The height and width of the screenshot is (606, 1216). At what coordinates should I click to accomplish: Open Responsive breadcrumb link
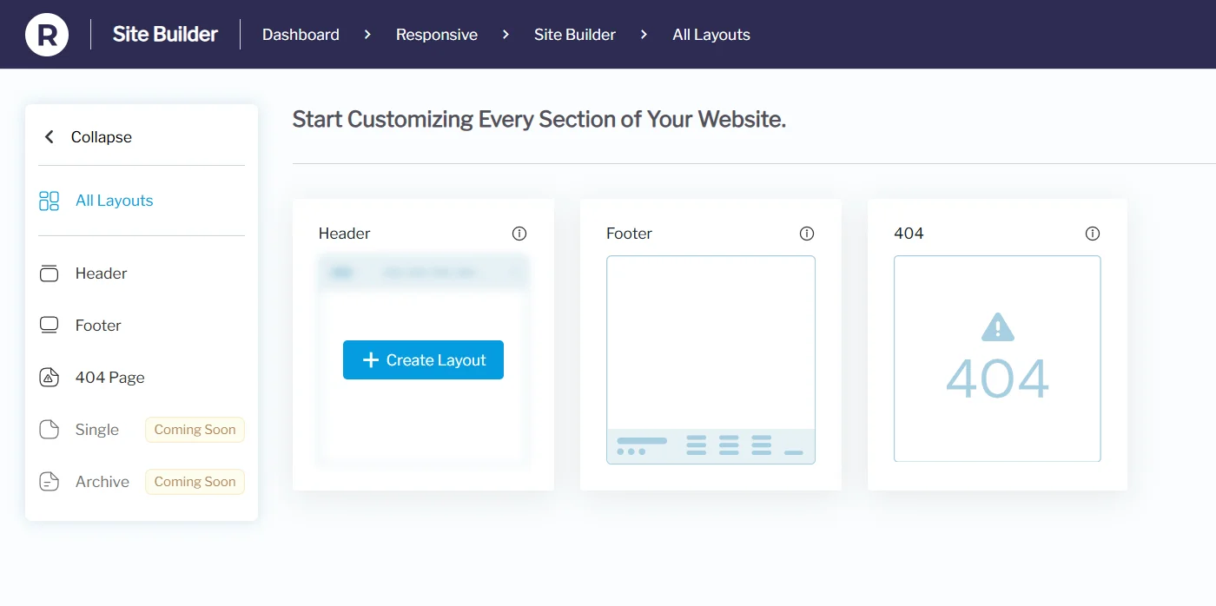pyautogui.click(x=437, y=35)
